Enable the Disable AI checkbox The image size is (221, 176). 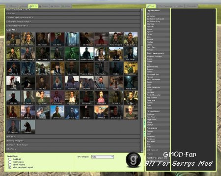(10, 159)
